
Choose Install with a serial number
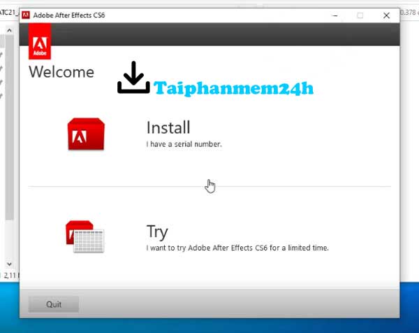(168, 127)
